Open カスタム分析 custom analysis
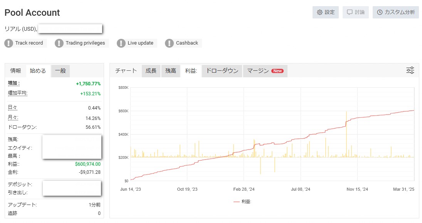422x223 pixels. click(395, 12)
